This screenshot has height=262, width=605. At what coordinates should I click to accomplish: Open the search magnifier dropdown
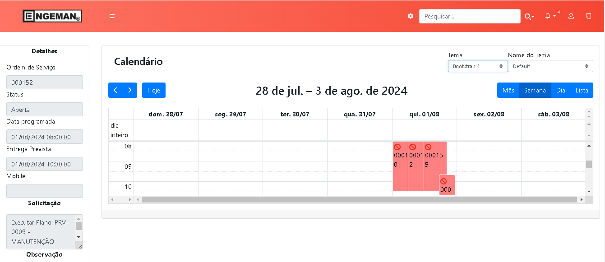click(x=529, y=17)
